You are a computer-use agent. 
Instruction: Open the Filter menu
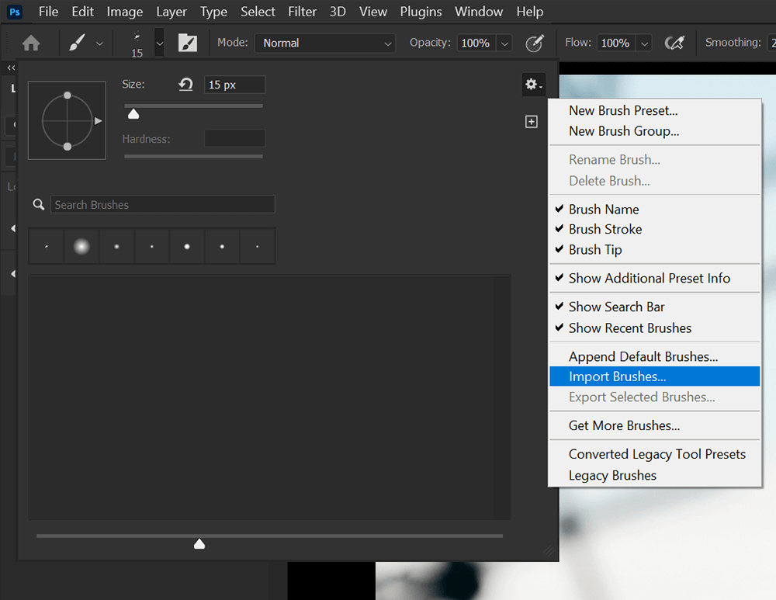click(303, 12)
